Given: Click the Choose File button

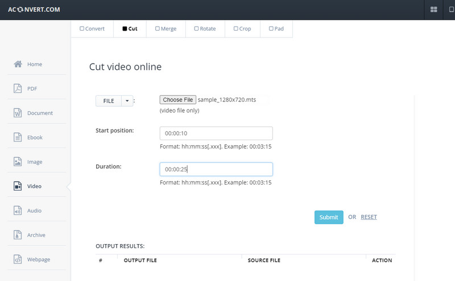Looking at the screenshot, I should pyautogui.click(x=178, y=100).
